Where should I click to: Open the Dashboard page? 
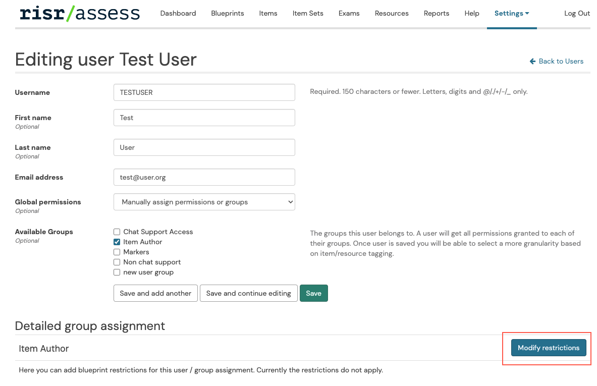[x=178, y=14]
